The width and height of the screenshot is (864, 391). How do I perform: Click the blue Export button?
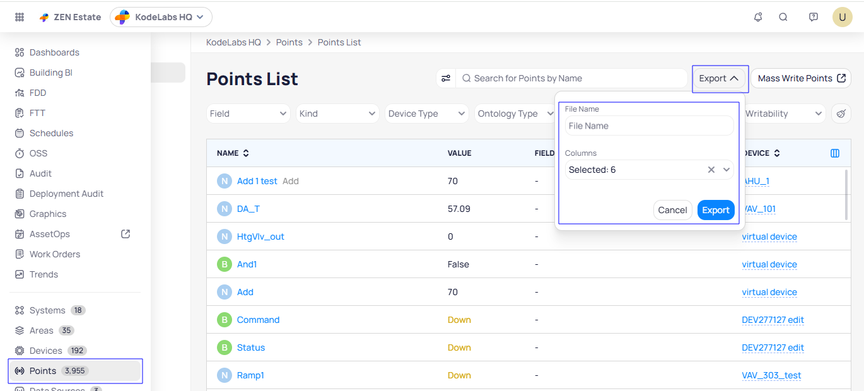pyautogui.click(x=716, y=210)
